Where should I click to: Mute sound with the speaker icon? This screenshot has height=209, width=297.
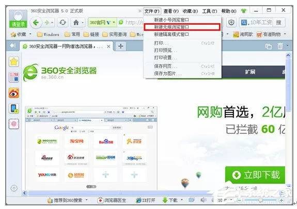point(203,200)
